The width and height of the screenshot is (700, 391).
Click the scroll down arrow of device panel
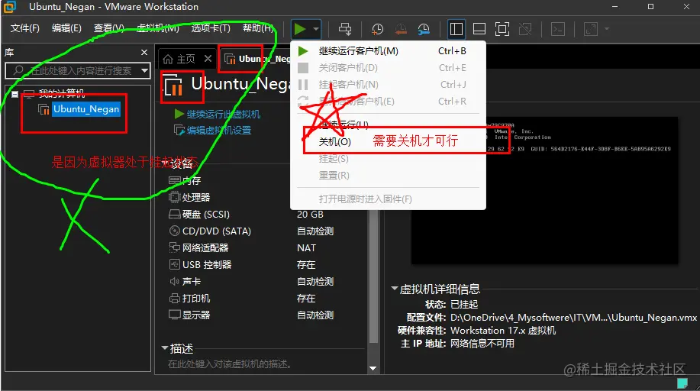[x=373, y=369]
